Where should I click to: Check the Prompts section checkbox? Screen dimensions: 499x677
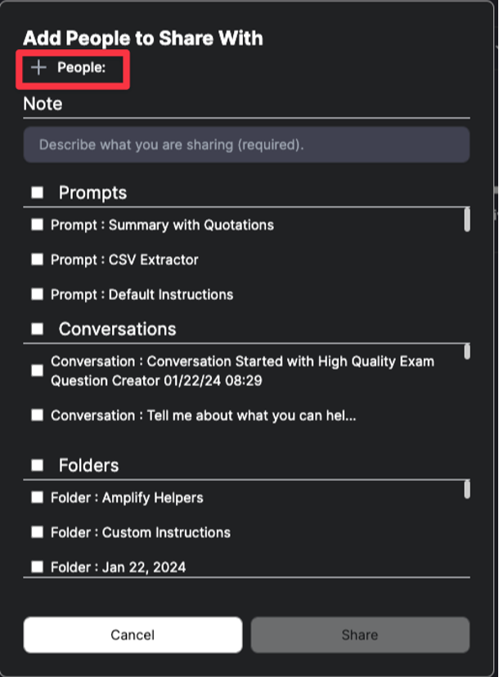pyautogui.click(x=36, y=192)
